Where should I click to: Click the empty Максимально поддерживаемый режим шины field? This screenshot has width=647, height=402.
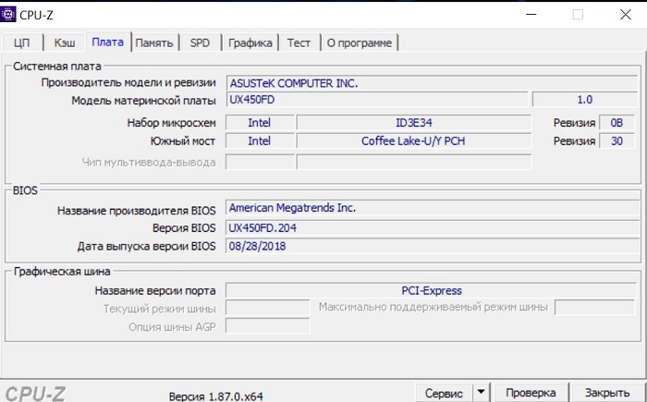594,308
